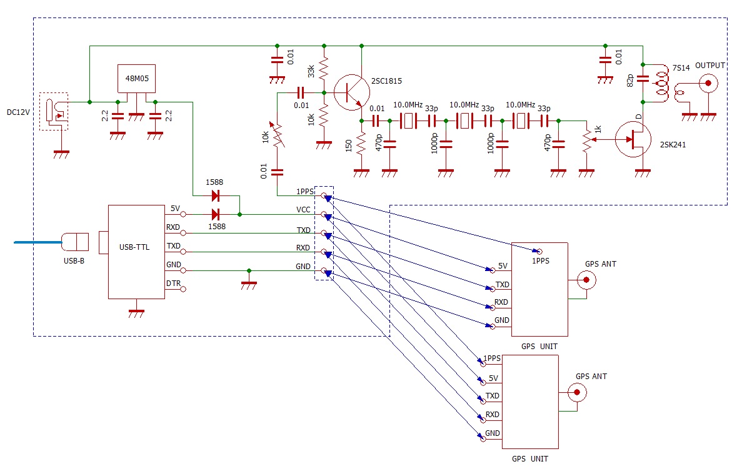The width and height of the screenshot is (742, 474).
Task: Click the DTR pin label on USB-TTL
Action: pyautogui.click(x=173, y=284)
